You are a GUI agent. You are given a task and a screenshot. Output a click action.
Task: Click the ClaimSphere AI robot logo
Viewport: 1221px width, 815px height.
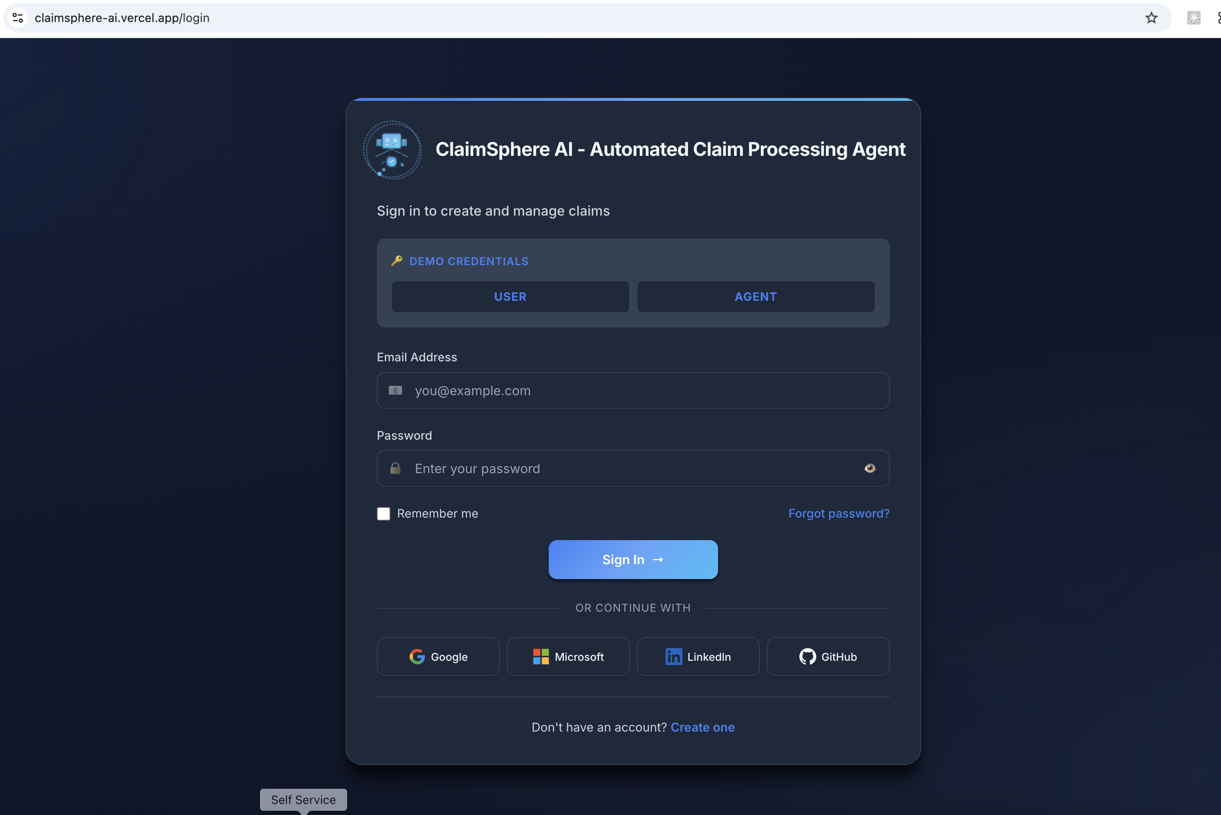tap(392, 150)
